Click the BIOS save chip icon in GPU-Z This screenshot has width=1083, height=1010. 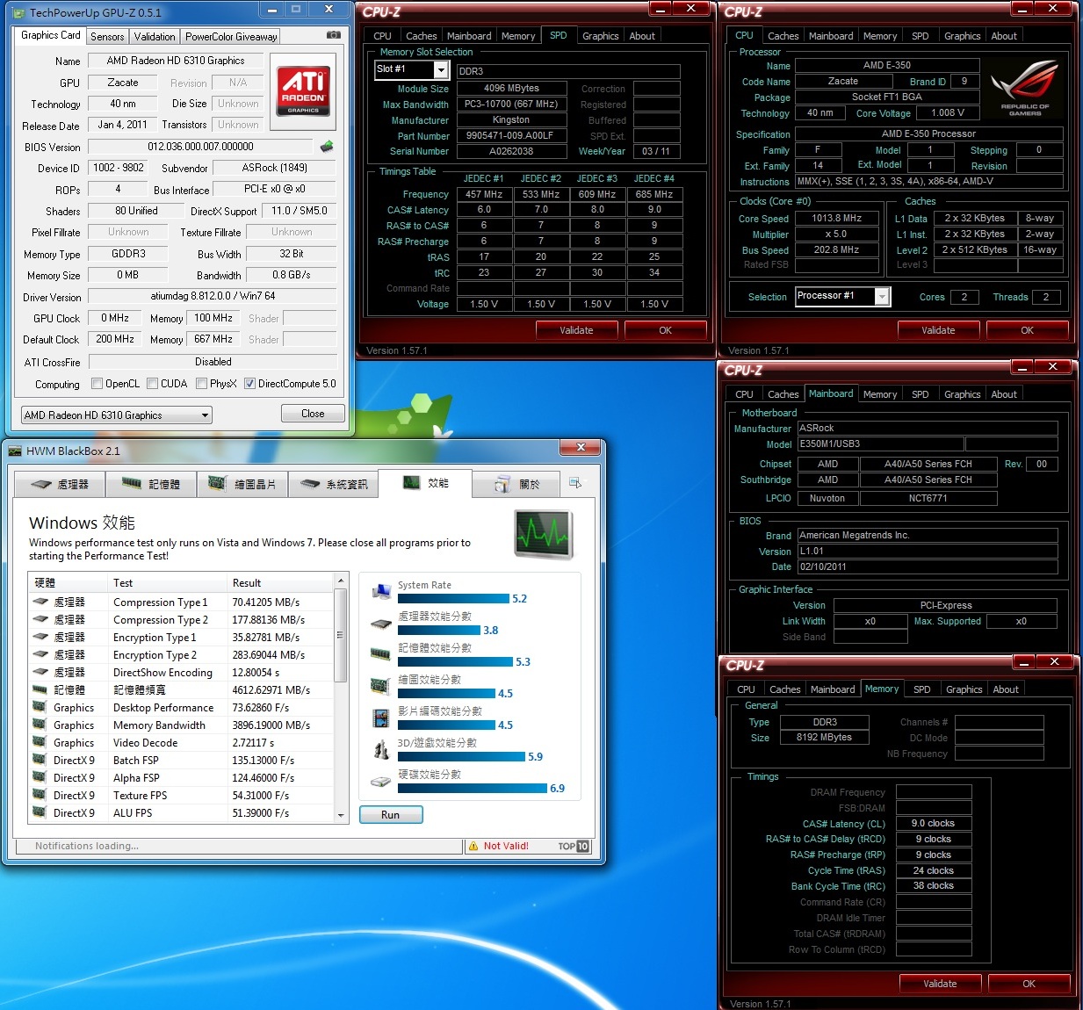327,147
